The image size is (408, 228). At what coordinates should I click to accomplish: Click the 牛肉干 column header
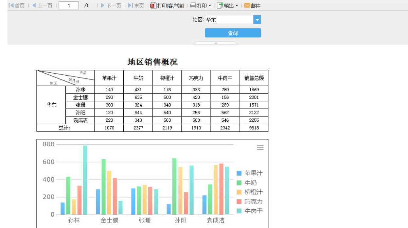[x=225, y=78]
